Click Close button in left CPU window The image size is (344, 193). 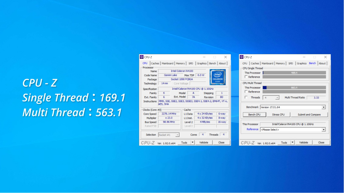point(221,142)
